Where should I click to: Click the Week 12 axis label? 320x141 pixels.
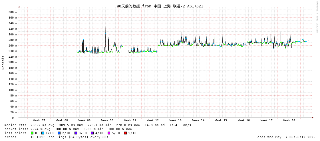[153, 120]
